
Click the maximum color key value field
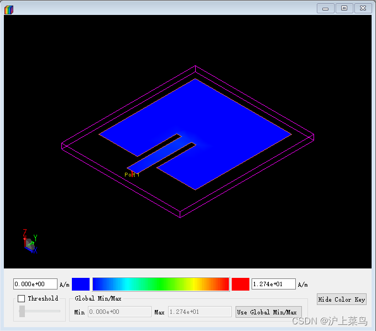click(274, 284)
